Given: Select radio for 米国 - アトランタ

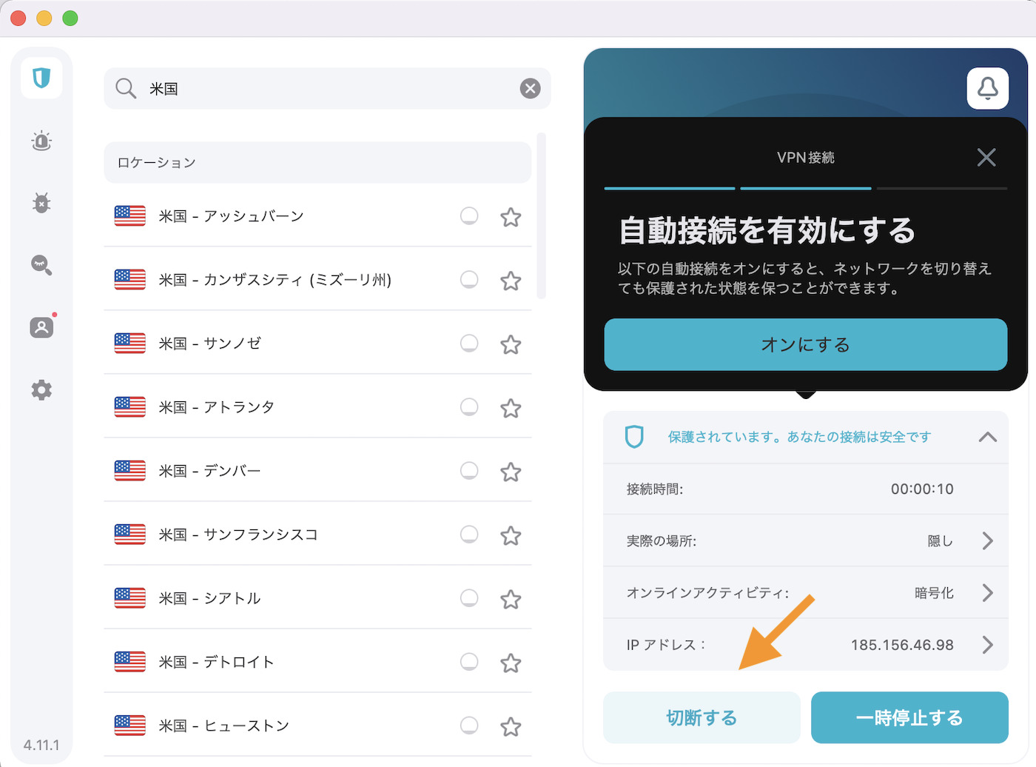Looking at the screenshot, I should point(469,407).
